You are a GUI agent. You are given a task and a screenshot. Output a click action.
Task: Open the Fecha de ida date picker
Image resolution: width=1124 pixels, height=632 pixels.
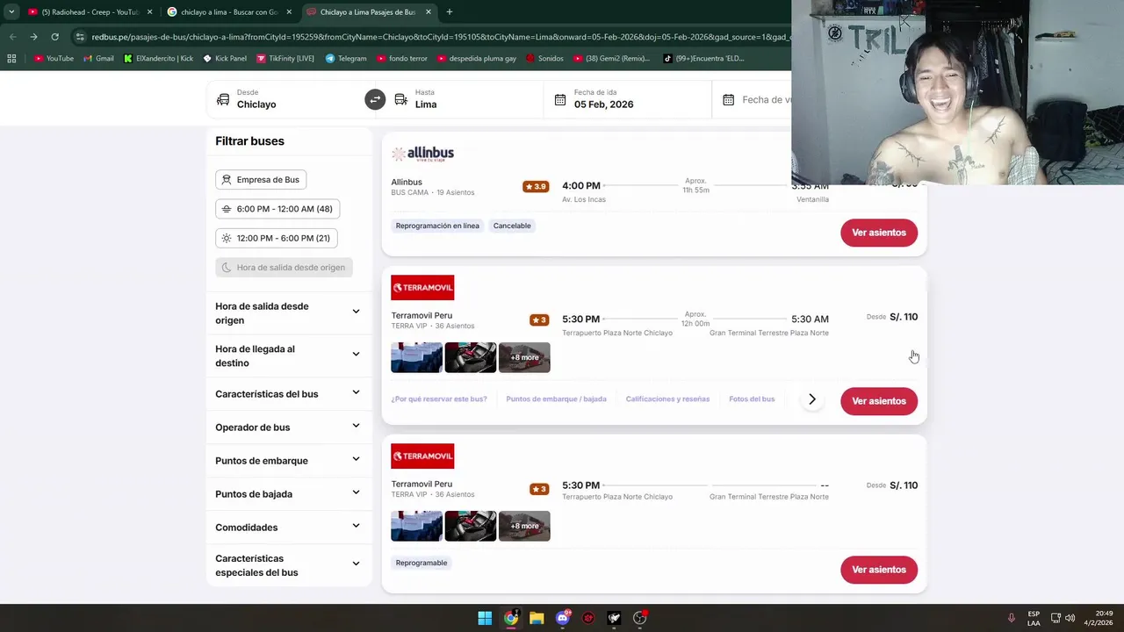(x=628, y=99)
